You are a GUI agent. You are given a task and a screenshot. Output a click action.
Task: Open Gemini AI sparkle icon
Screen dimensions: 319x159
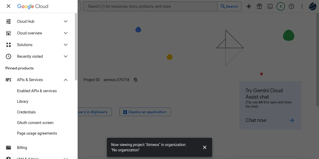(x=249, y=6)
